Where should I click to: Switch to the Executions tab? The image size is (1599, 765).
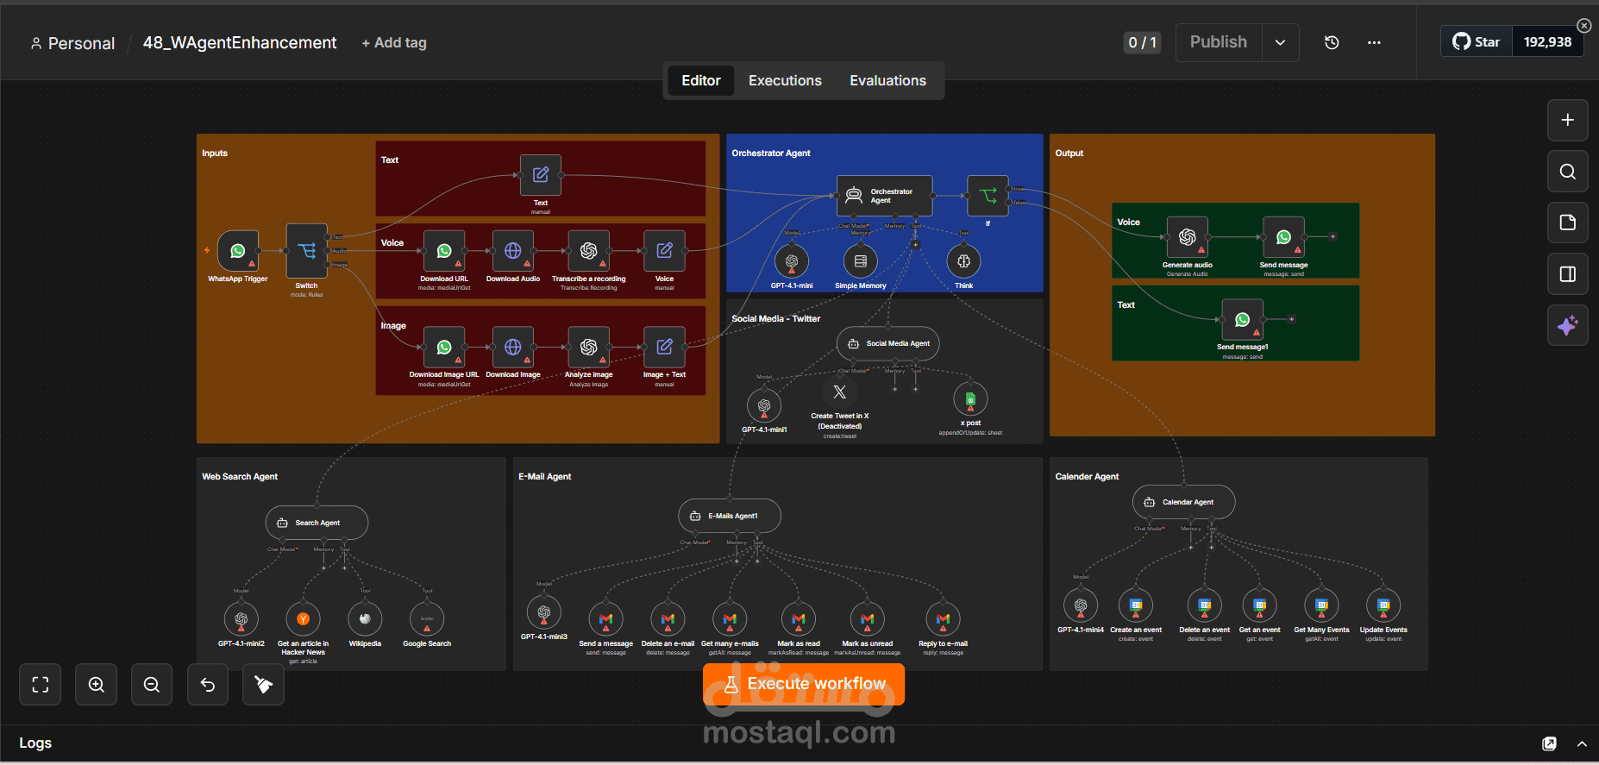[785, 80]
